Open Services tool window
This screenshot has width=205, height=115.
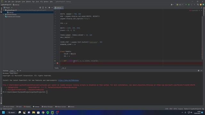pyautogui.click(x=71, y=107)
